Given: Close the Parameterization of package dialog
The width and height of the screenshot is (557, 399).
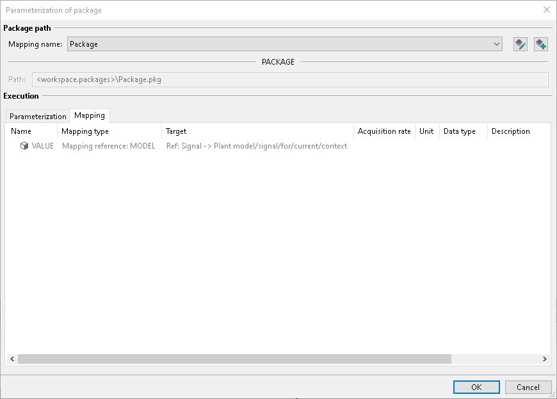Looking at the screenshot, I should (x=547, y=10).
